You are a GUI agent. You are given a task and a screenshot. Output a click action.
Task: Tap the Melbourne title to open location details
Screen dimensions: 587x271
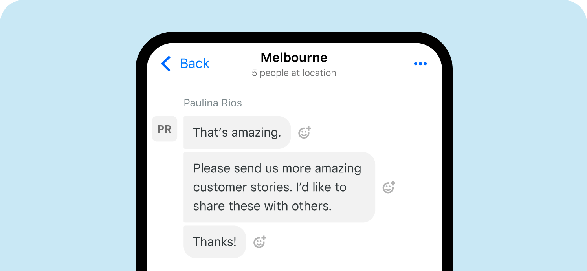(x=294, y=57)
